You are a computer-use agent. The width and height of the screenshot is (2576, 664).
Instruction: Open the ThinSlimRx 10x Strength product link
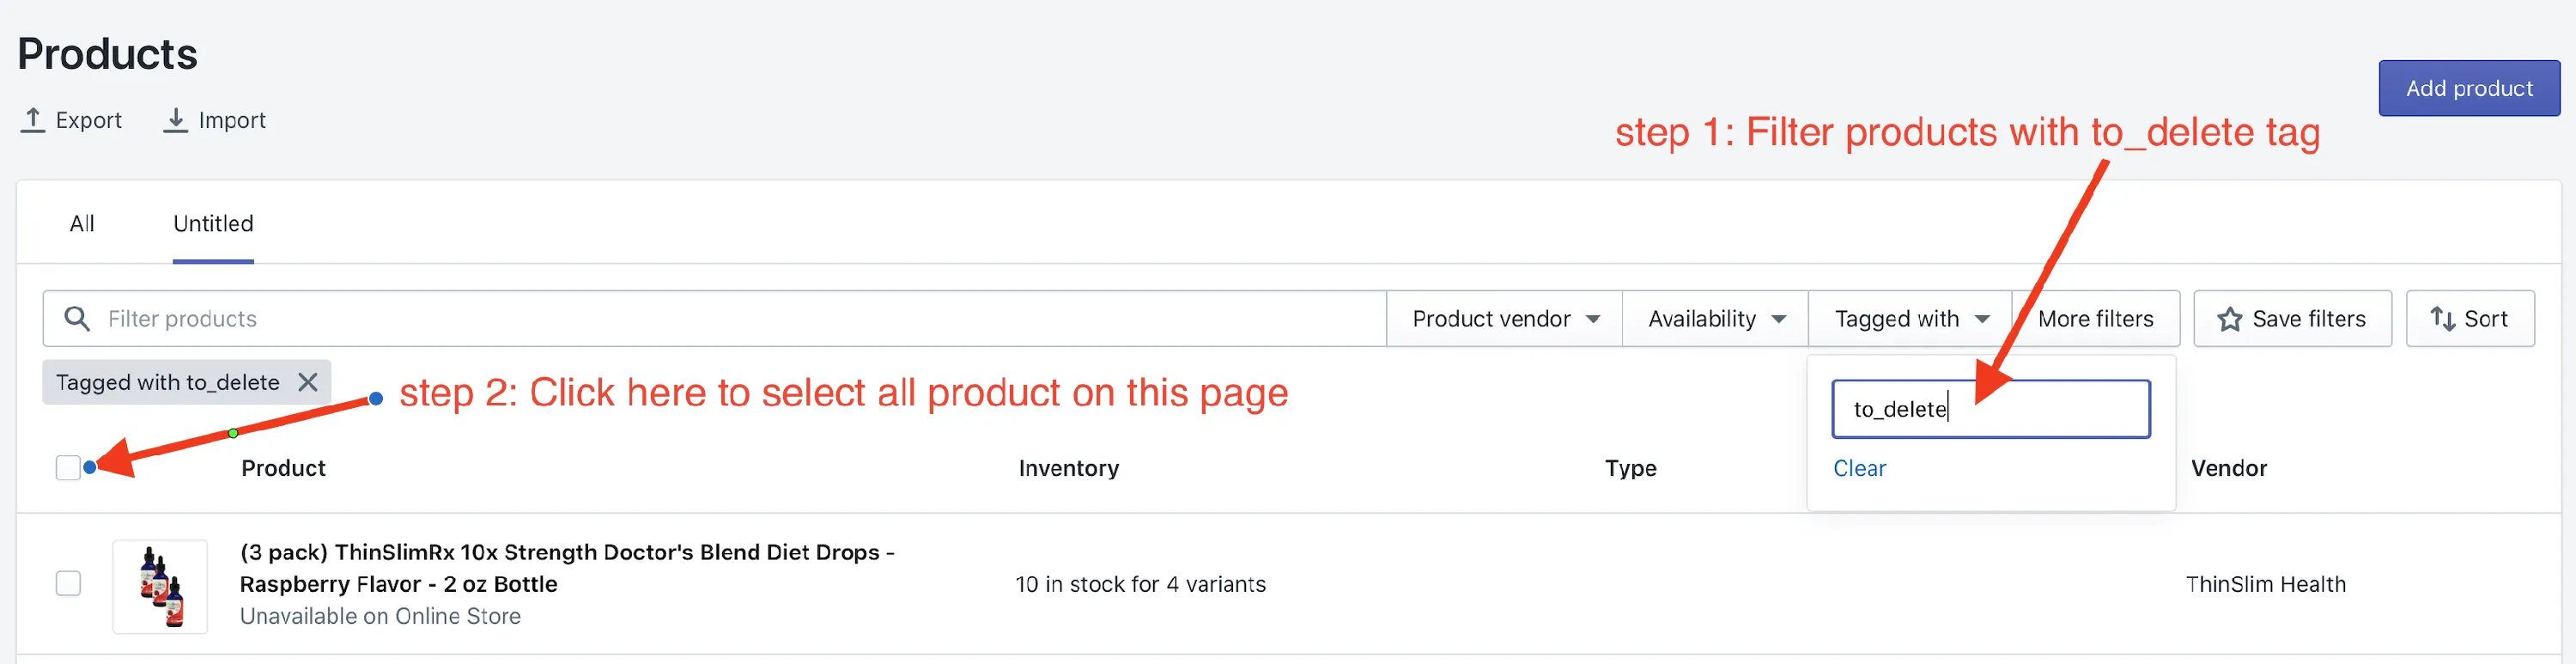point(567,568)
